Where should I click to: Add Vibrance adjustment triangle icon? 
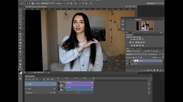click(x=143, y=39)
